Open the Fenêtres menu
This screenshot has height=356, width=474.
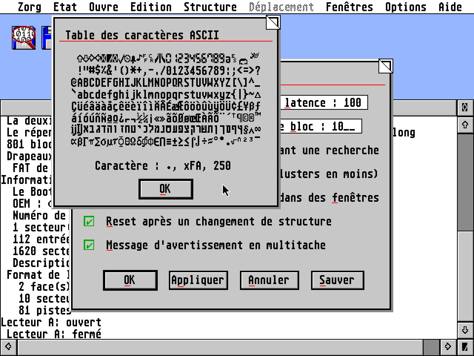pyautogui.click(x=349, y=6)
